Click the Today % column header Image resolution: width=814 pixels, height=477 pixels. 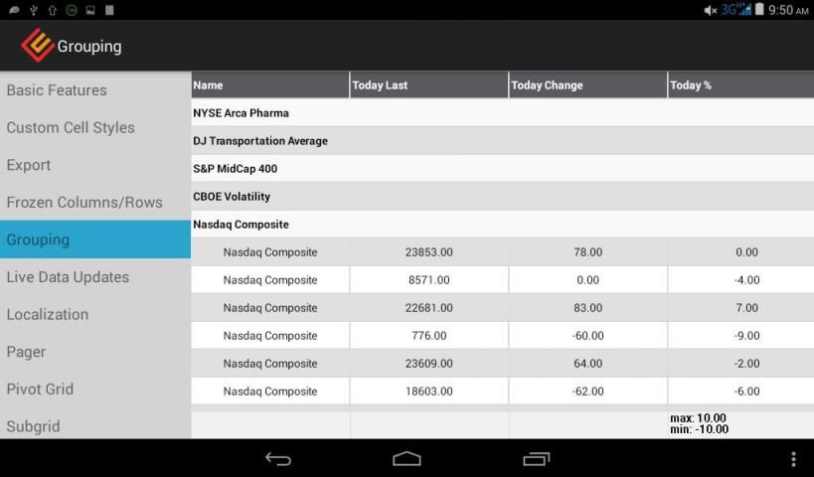pyautogui.click(x=740, y=85)
